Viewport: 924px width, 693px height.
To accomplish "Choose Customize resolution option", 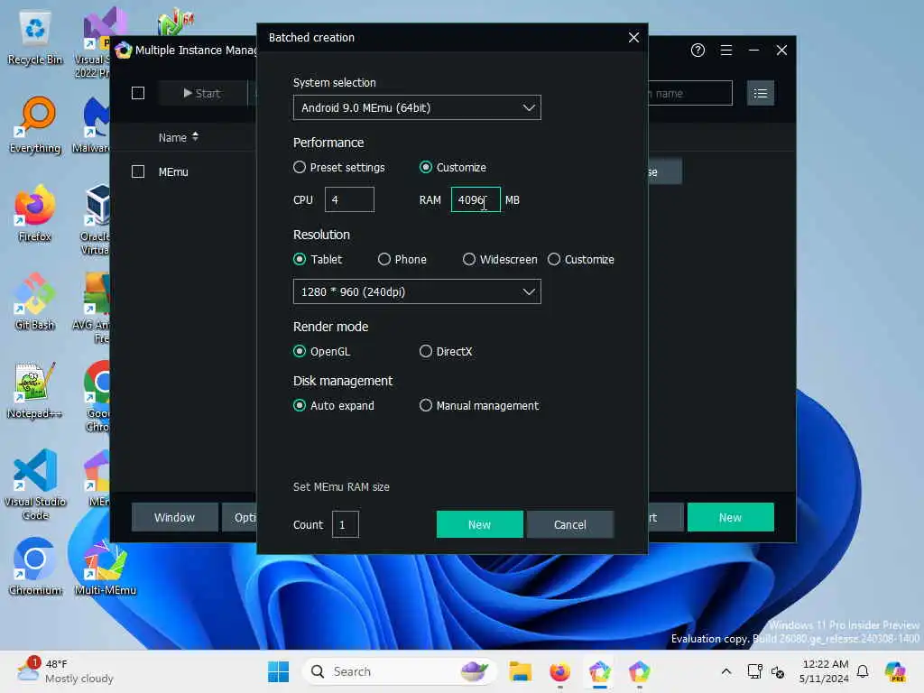I will pyautogui.click(x=580, y=259).
